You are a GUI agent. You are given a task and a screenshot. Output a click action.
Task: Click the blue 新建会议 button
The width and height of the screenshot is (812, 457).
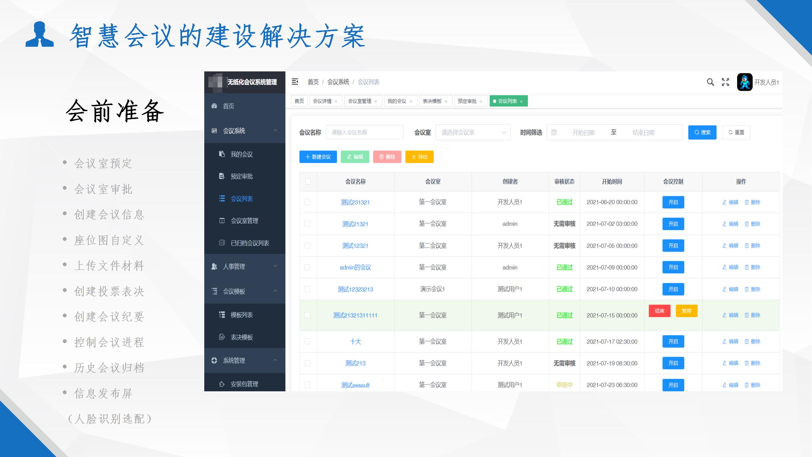(318, 157)
